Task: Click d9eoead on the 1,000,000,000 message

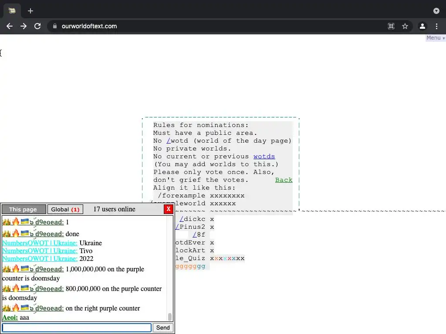Action: click(x=50, y=269)
